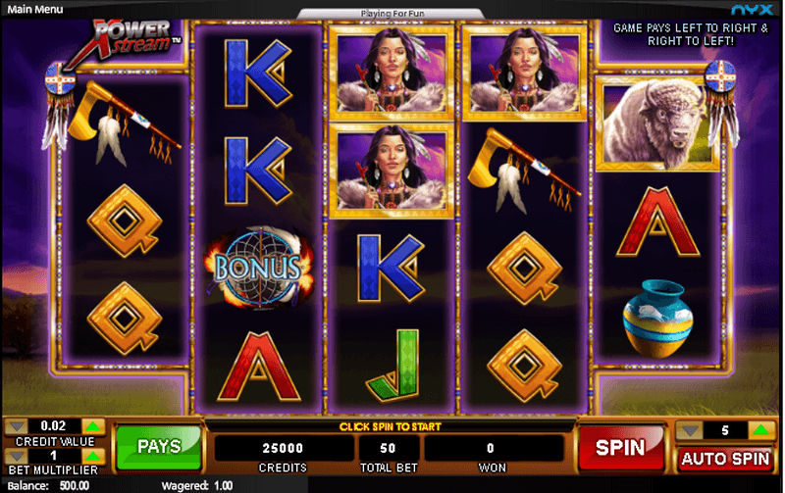Click the red A on fifth reel
The width and height of the screenshot is (785, 493).
click(657, 222)
